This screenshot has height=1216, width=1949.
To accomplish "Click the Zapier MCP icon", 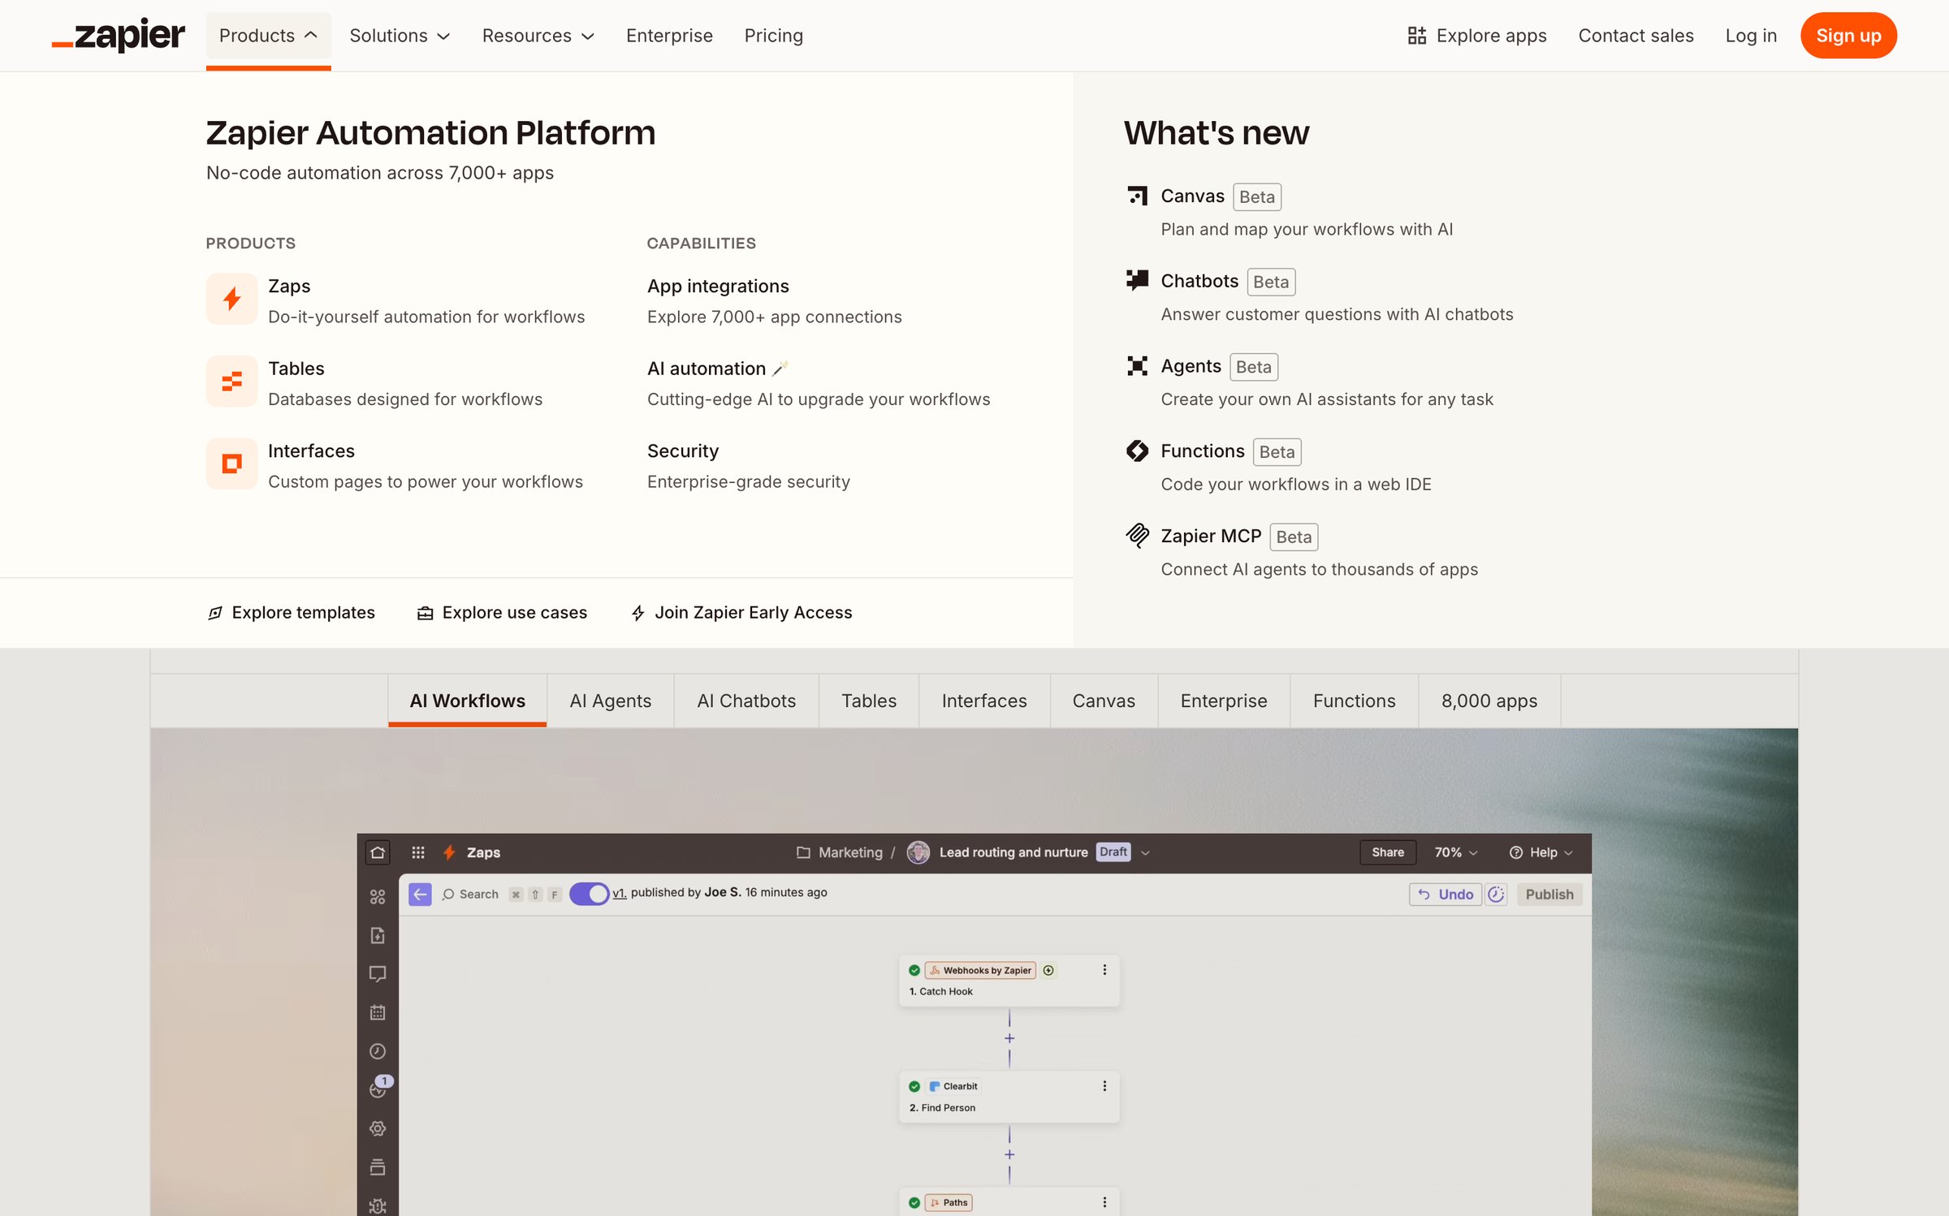I will coord(1137,536).
